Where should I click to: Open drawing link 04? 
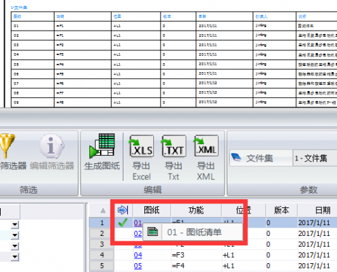point(138,255)
